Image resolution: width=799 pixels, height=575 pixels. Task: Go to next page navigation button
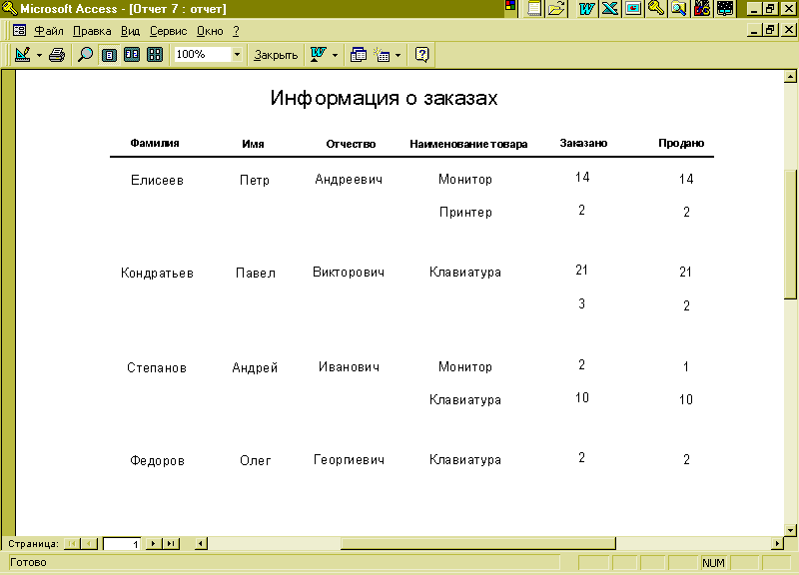[x=153, y=543]
